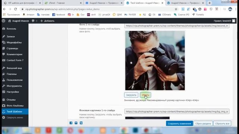Screen dimensions: 239x134
Task: Reload the page
Action: pos(16,9)
